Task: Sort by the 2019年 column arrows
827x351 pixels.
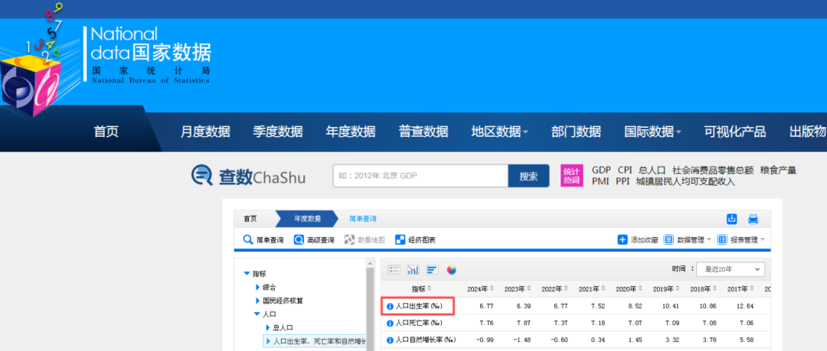Action: point(678,289)
